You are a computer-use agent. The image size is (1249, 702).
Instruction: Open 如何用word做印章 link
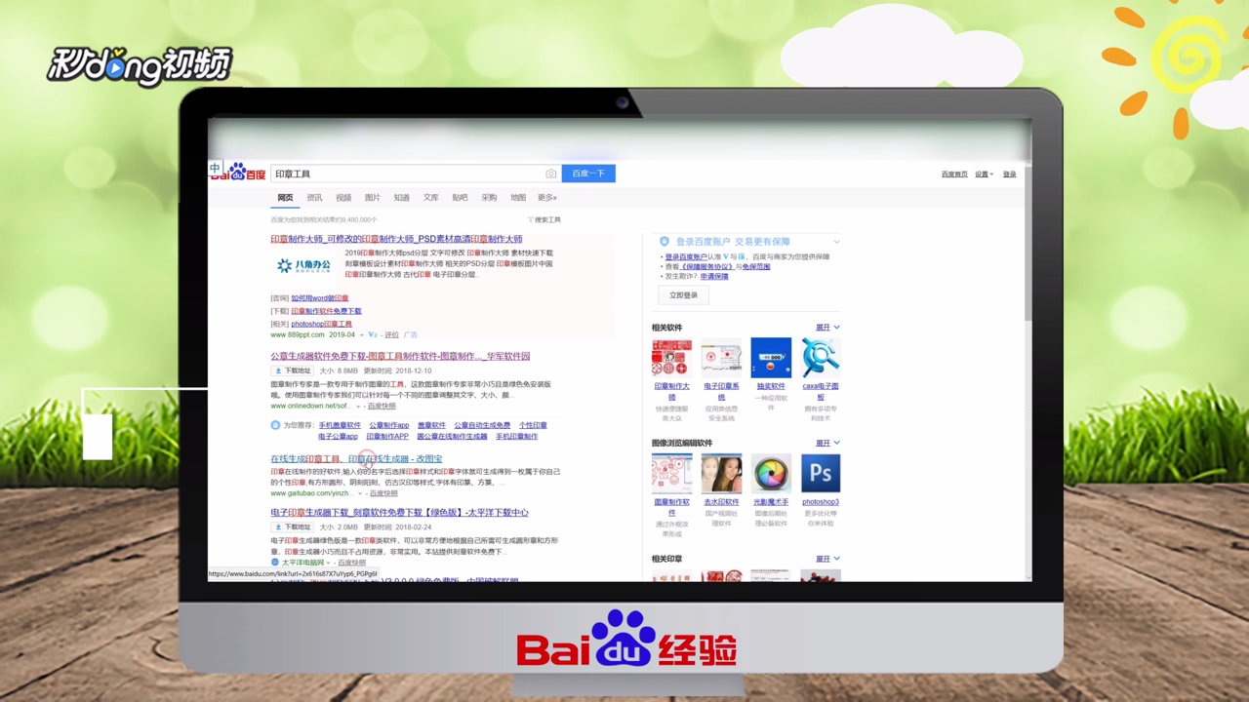coord(319,298)
